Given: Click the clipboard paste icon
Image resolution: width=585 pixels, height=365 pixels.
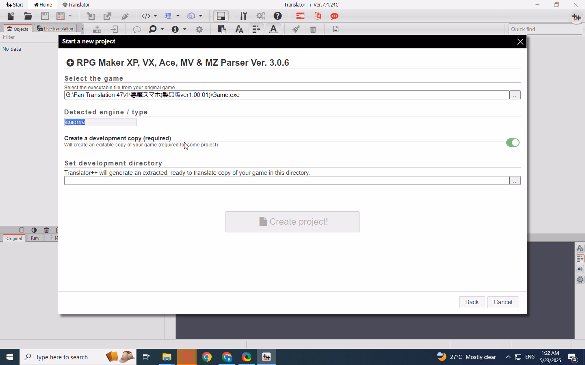Looking at the screenshot, I should click(222, 29).
